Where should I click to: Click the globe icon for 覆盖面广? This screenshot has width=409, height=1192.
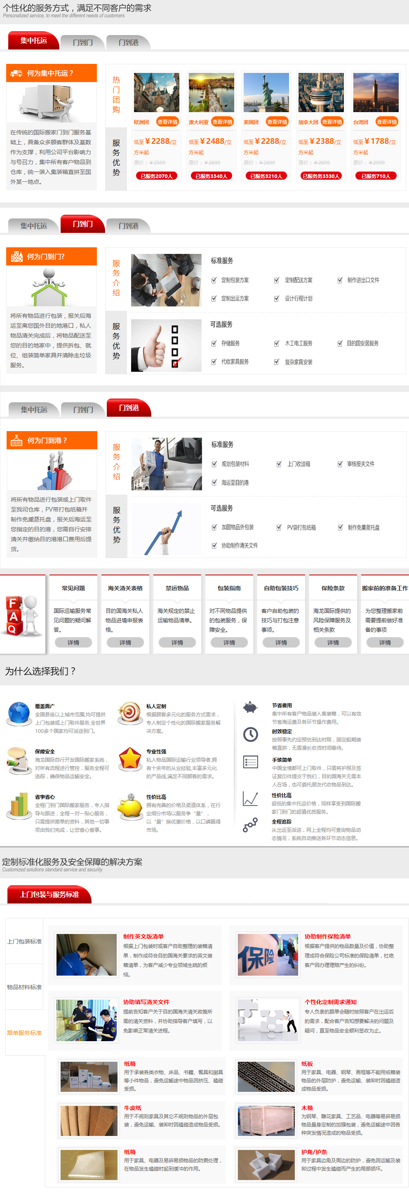click(x=18, y=713)
